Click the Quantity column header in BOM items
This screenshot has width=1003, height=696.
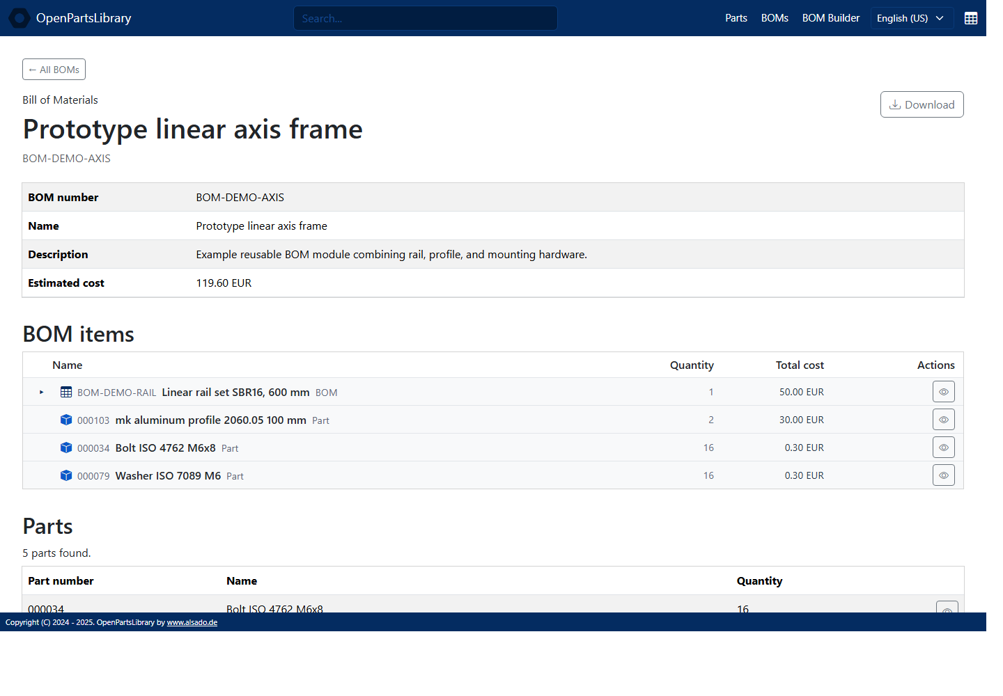point(692,365)
